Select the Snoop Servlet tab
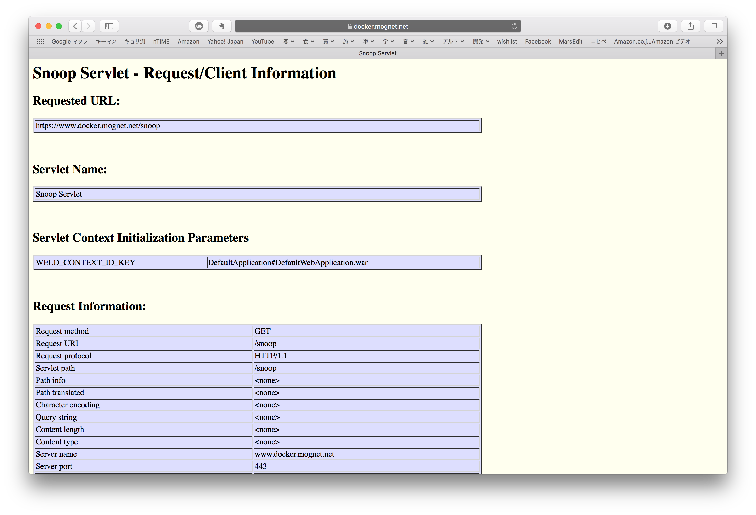 click(x=377, y=53)
